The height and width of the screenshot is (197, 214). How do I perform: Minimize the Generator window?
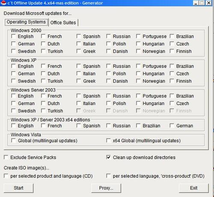tap(196, 3)
